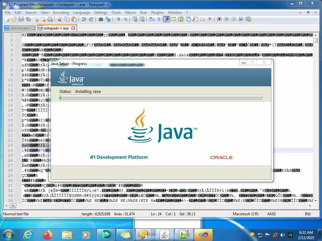
Task: Click the Close document toolbar icon
Action: (x=36, y=19)
